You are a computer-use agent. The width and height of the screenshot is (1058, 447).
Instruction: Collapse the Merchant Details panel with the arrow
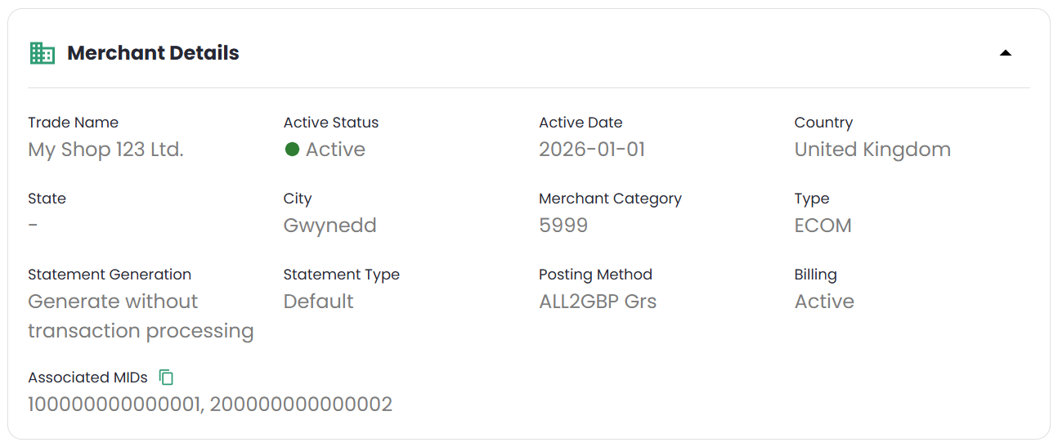(1006, 53)
